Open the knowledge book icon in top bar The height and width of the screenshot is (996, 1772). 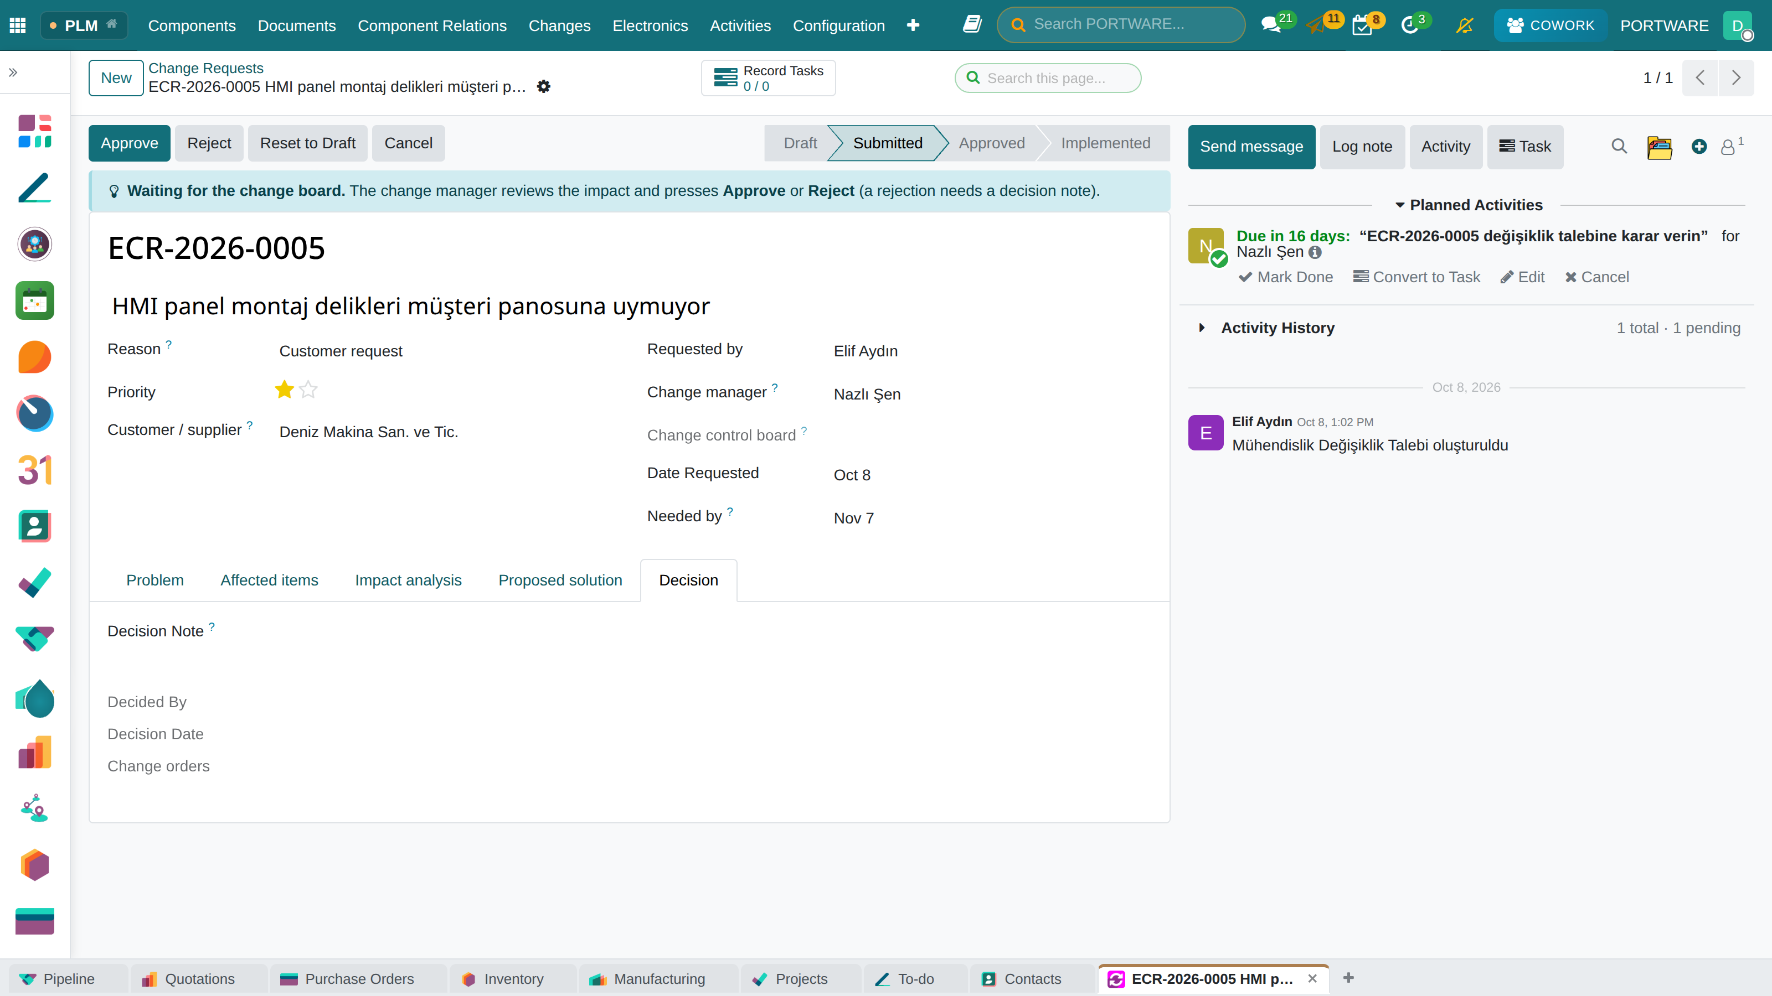click(971, 25)
